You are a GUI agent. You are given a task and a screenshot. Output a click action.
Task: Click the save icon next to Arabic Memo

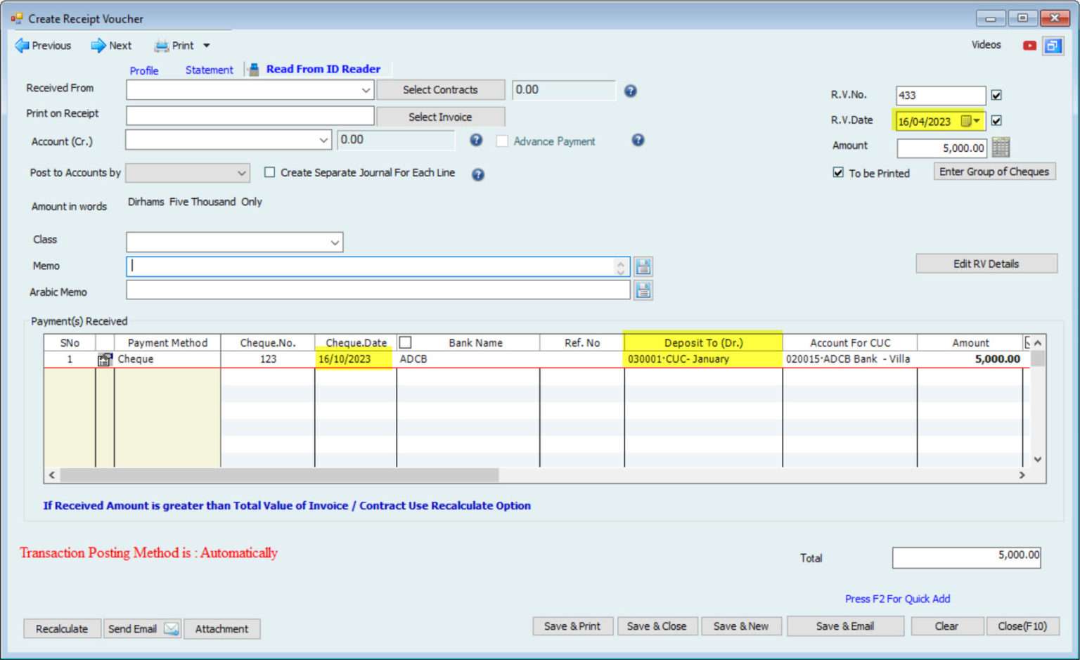pyautogui.click(x=643, y=290)
